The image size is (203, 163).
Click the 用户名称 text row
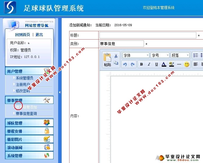pyautogui.click(x=20, y=43)
